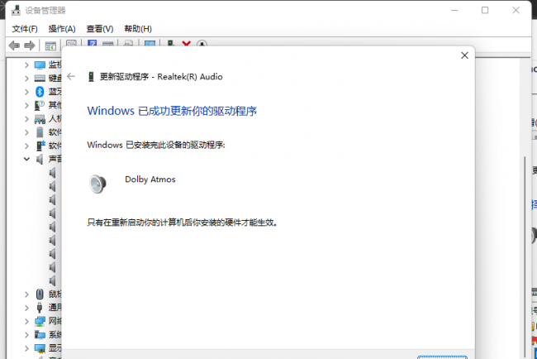Click the red X Uninstall device toolbar icon
This screenshot has width=537, height=359.
point(187,44)
